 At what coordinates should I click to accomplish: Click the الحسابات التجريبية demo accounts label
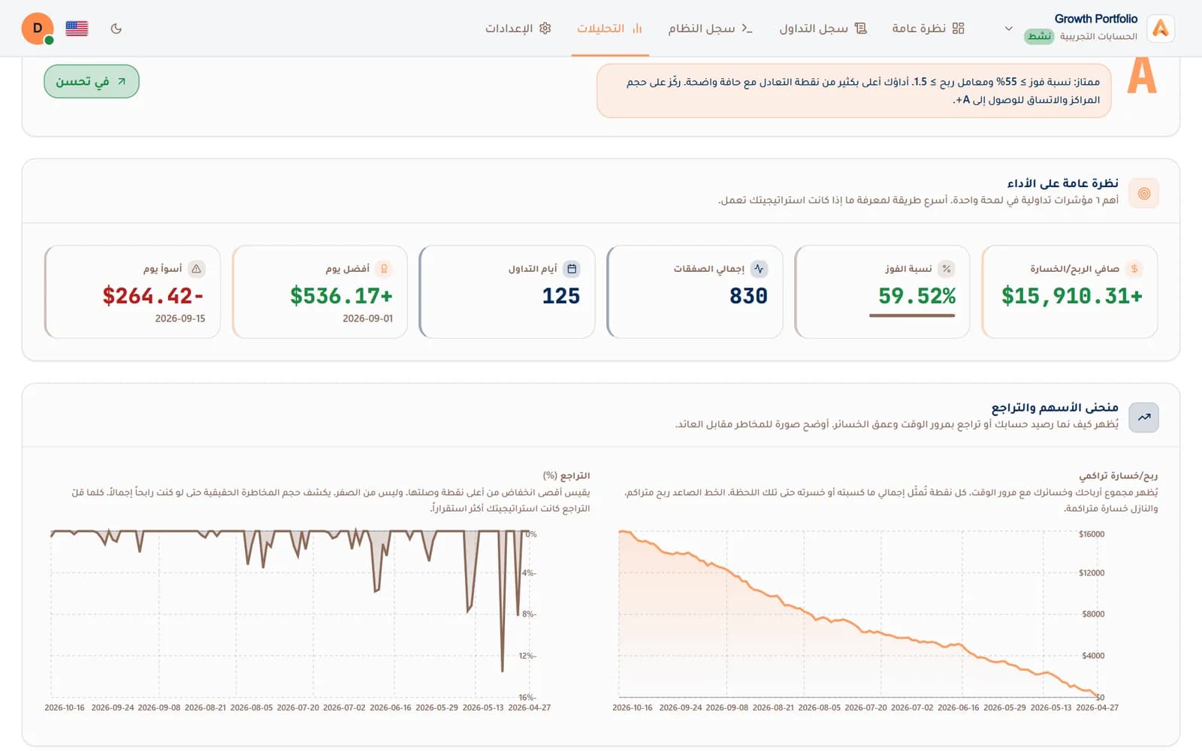coord(1098,36)
